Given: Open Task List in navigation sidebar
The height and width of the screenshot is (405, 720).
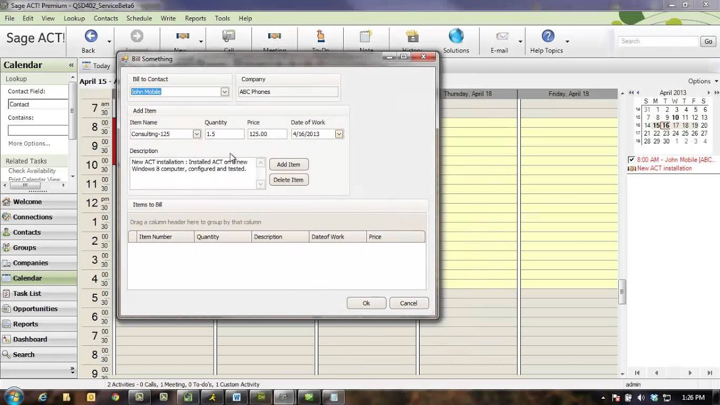Looking at the screenshot, I should (38, 293).
